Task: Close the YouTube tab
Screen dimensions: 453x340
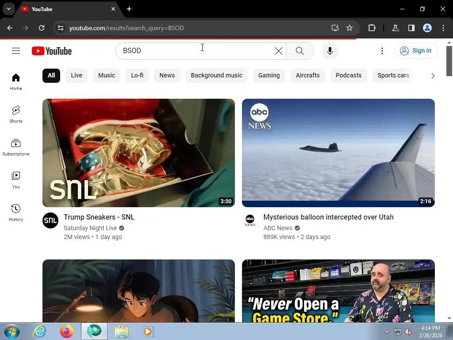Action: click(113, 9)
